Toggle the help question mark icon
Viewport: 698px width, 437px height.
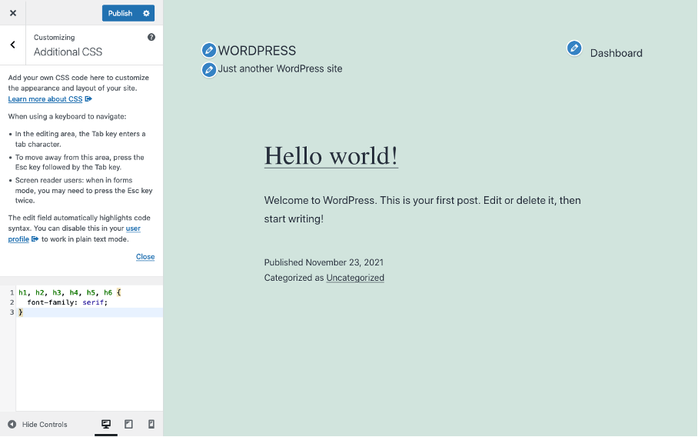[x=151, y=37]
